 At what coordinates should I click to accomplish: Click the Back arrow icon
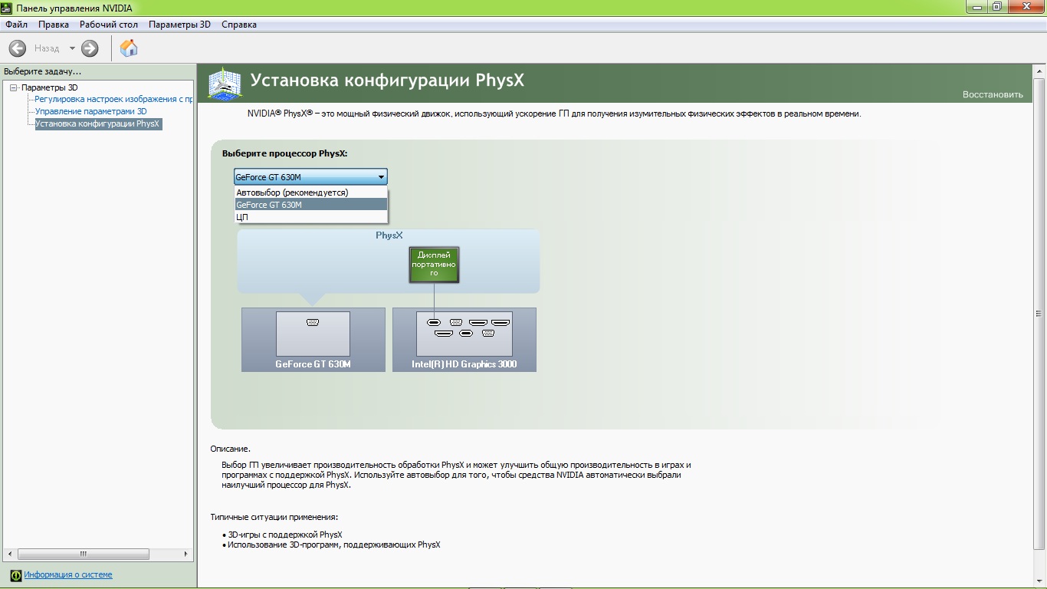coord(17,48)
